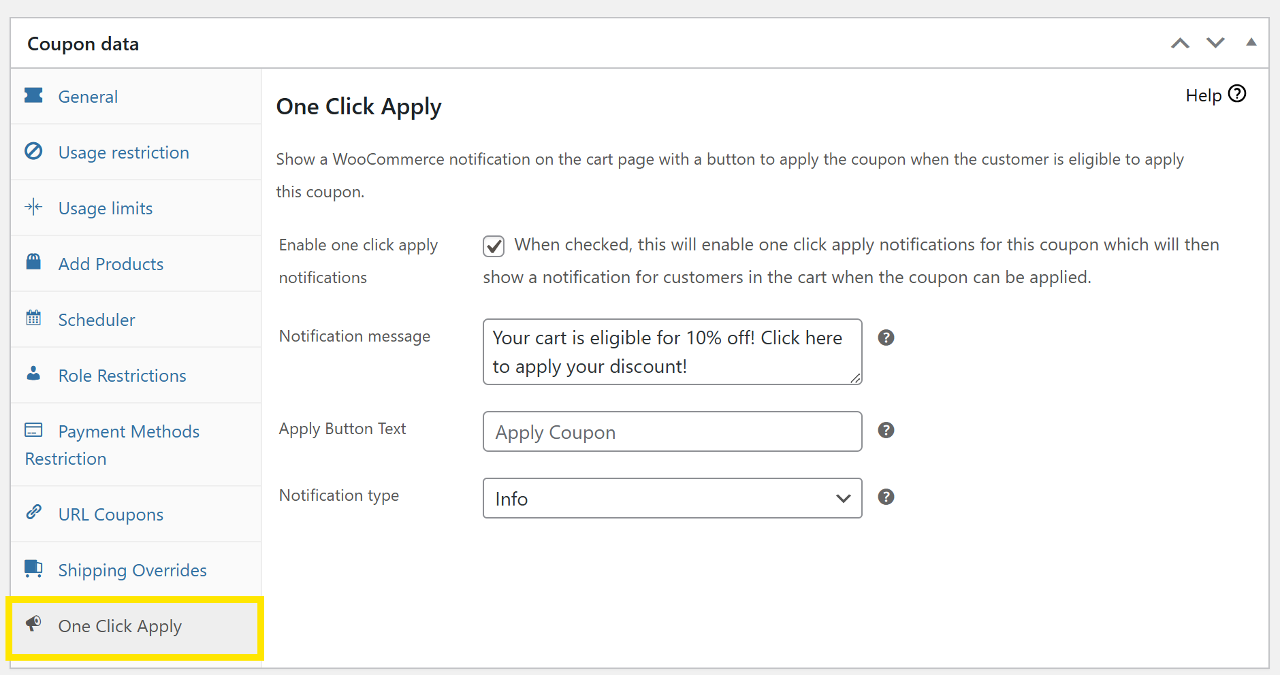This screenshot has height=675, width=1280.
Task: Open the General tab
Action: [x=136, y=96]
